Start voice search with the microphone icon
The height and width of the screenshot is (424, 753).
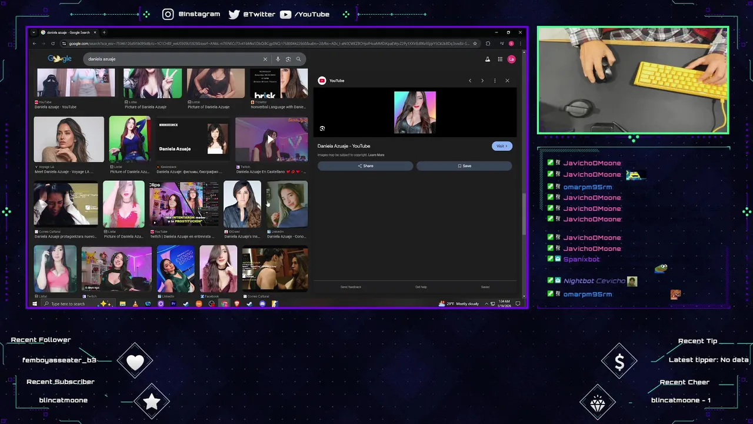[x=278, y=59]
